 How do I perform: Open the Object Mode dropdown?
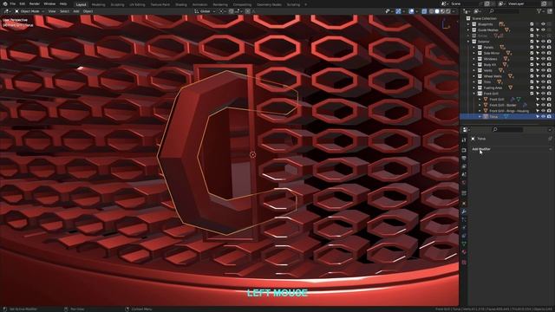coord(29,11)
